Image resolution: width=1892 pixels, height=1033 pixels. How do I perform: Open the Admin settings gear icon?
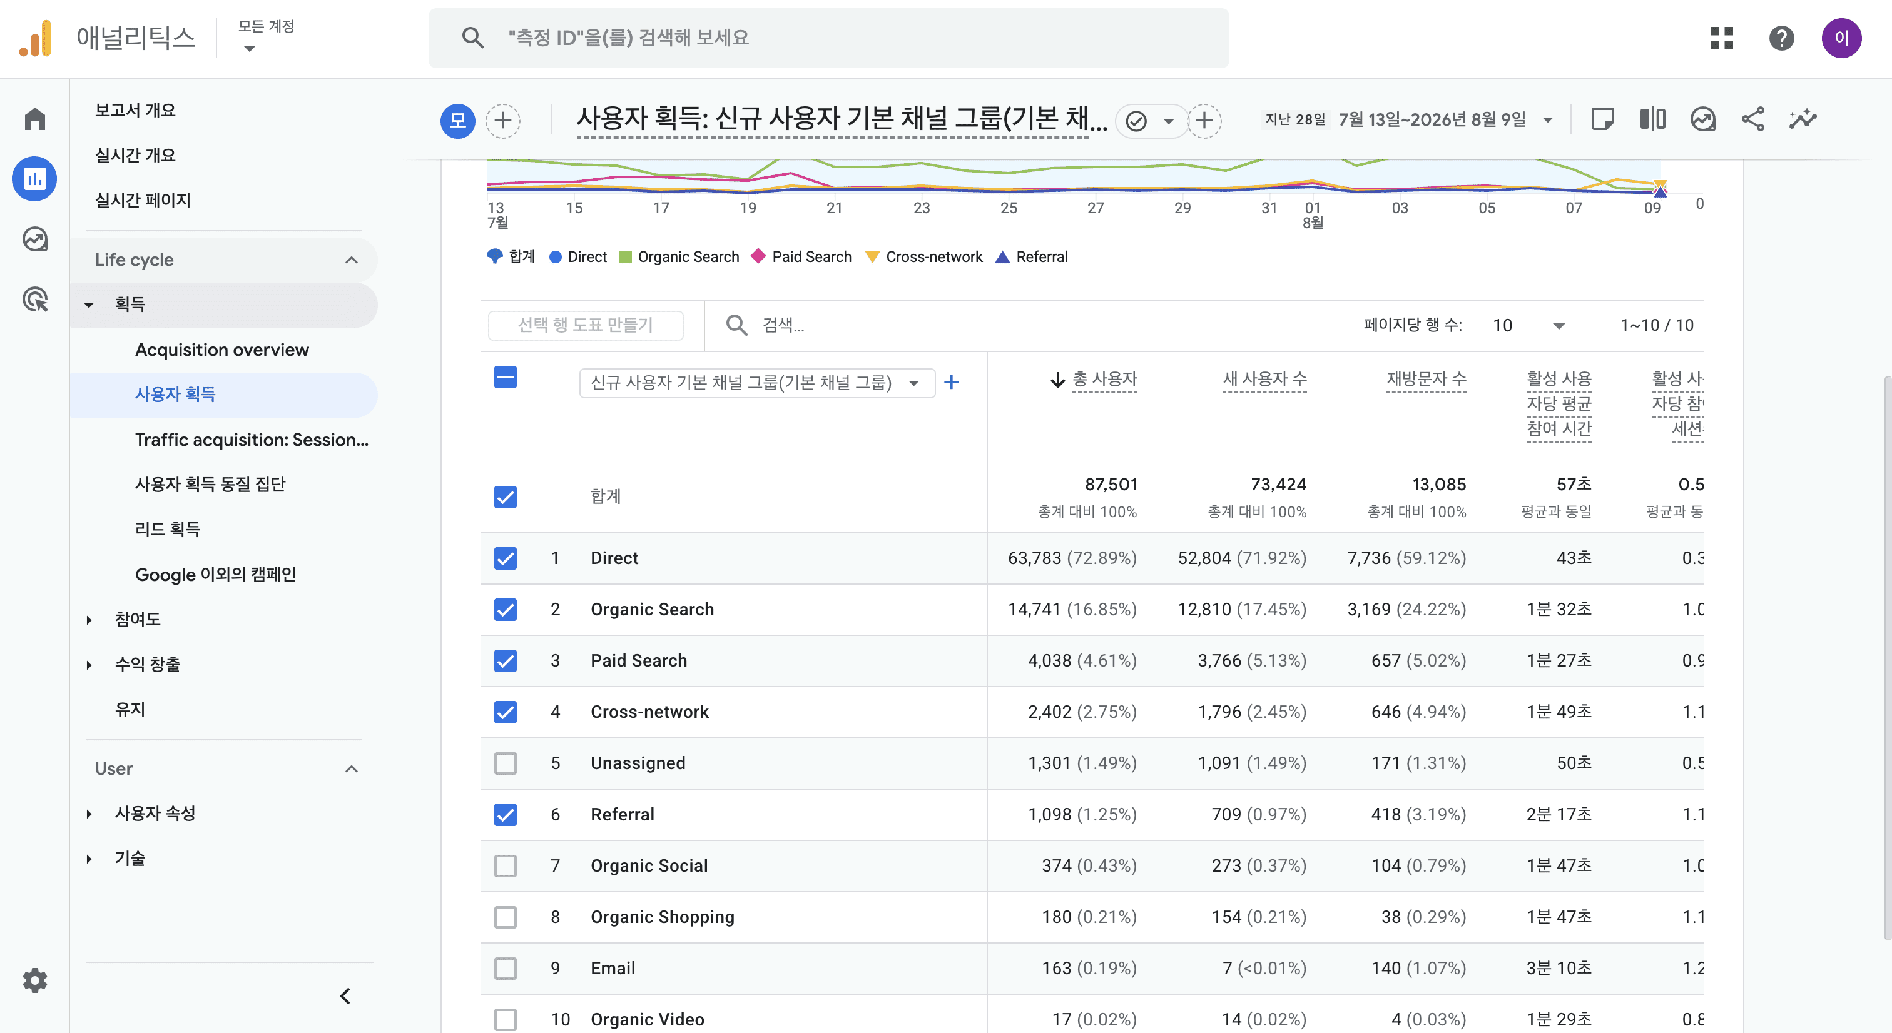(34, 980)
